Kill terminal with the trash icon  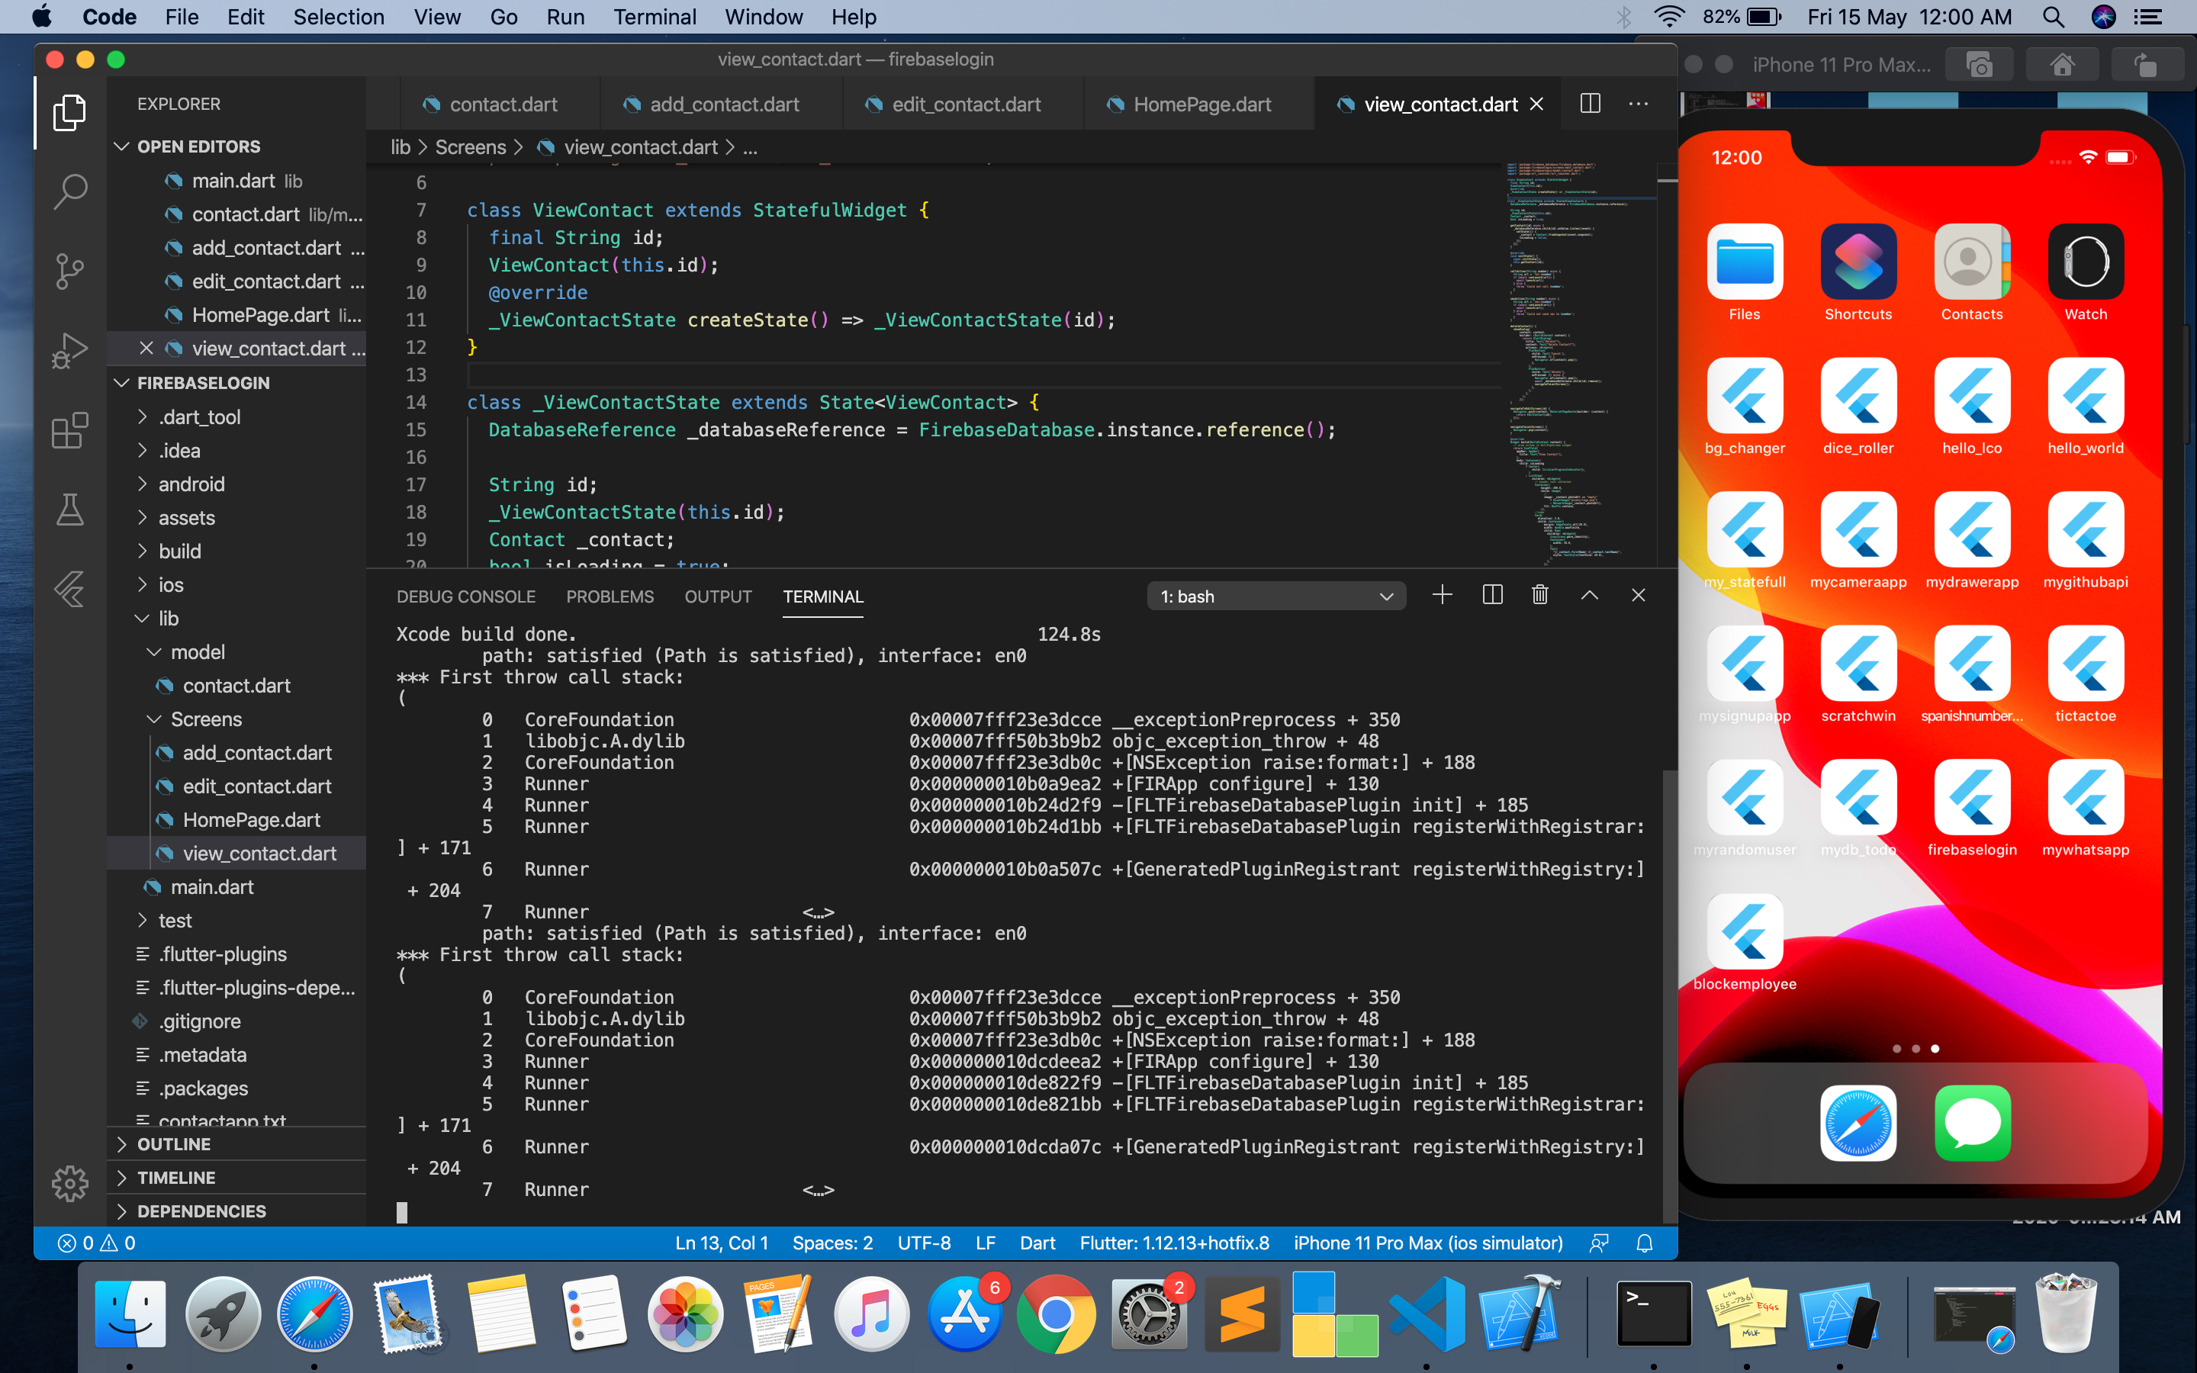click(x=1541, y=595)
